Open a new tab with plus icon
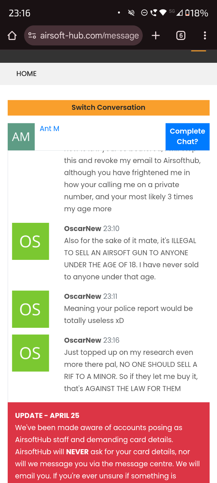 click(x=156, y=35)
